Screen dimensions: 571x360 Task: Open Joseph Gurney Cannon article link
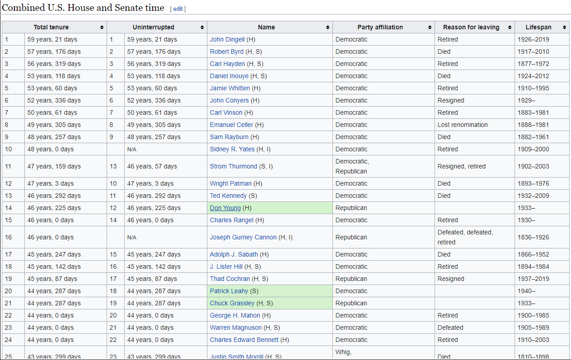243,237
